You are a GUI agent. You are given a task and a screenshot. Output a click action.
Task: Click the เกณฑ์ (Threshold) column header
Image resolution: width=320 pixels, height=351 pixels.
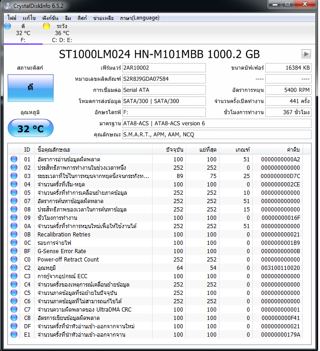point(236,149)
